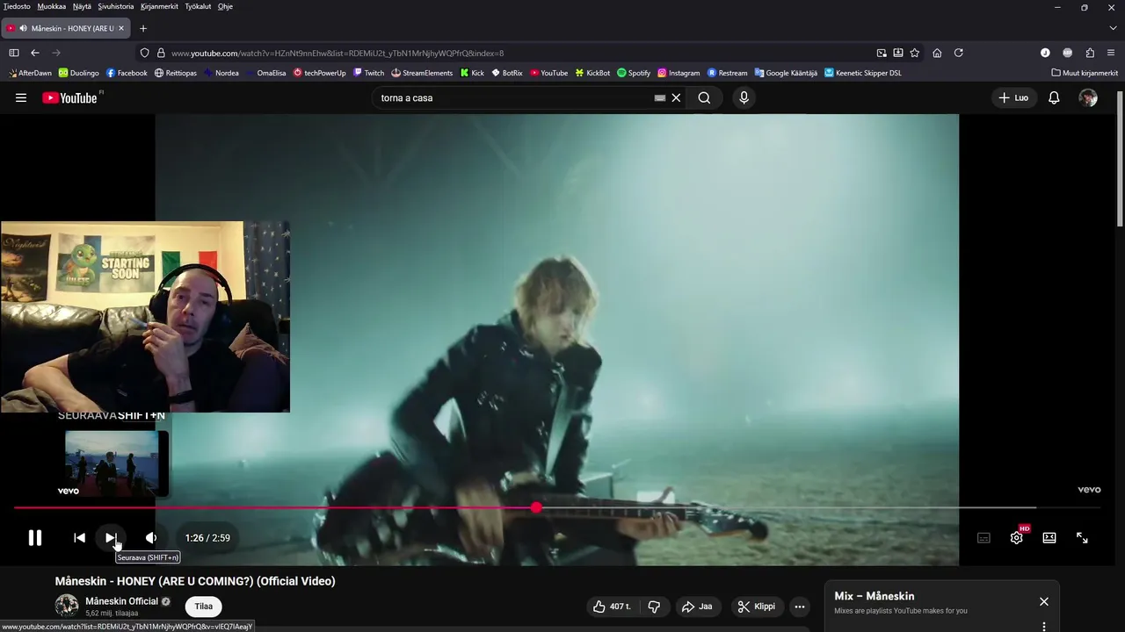Expand Muut kirjanmerkit folder

[1085, 73]
